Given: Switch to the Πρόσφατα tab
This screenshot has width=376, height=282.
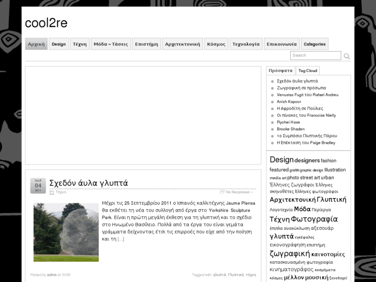Looking at the screenshot, I should (280, 70).
